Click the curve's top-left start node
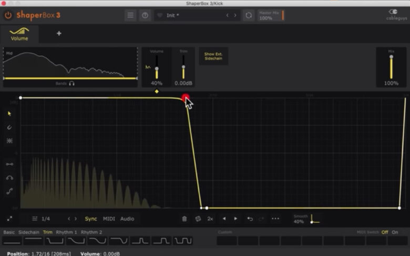Screen dimensions: 410x256 (x=20, y=98)
